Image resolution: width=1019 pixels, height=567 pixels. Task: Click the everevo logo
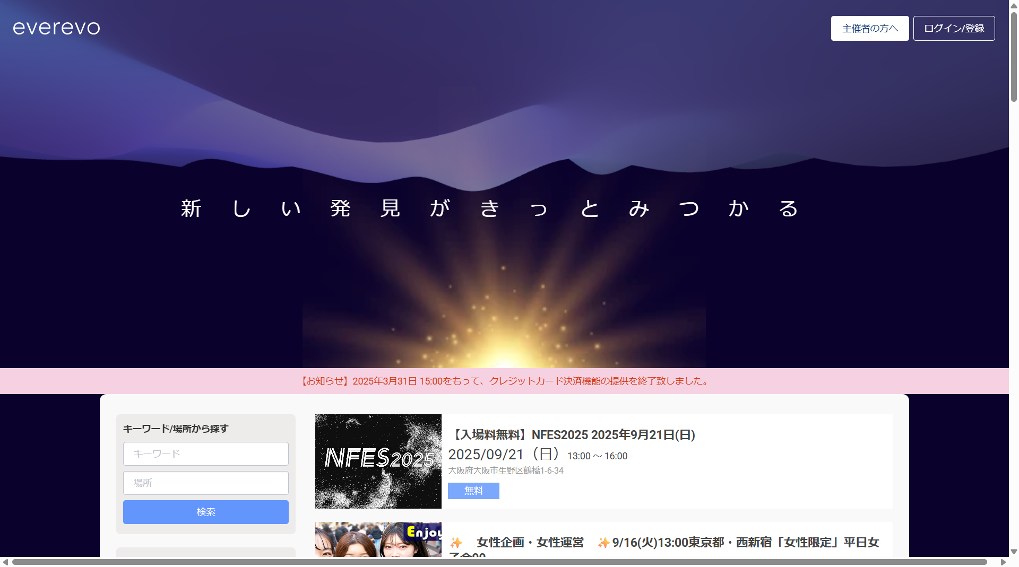[56, 28]
